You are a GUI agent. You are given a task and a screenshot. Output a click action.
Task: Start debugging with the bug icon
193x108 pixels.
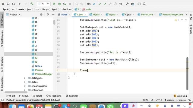[59, 4]
